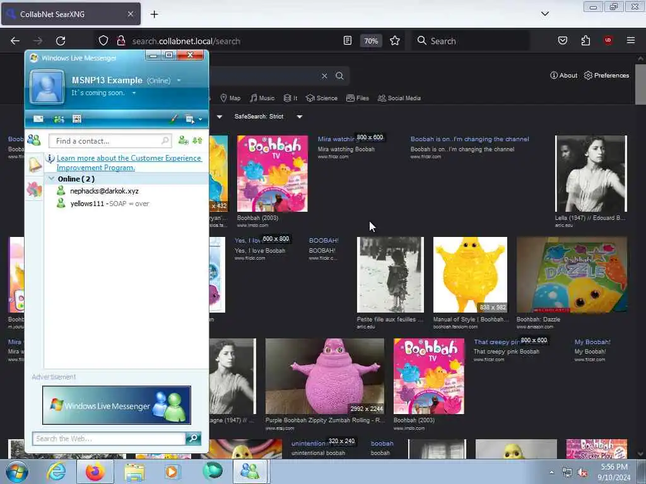Click the Firefox reload button

(61, 41)
